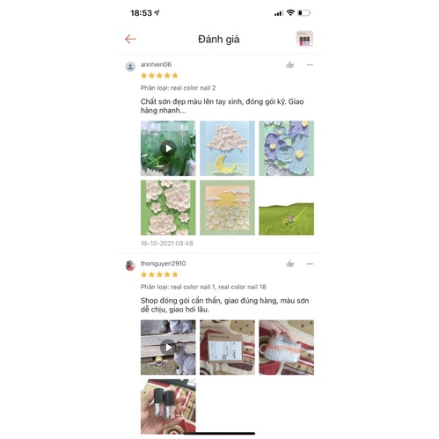Open thonguyen2910's profile avatar
Screen dimensions: 439x439
(x=130, y=266)
